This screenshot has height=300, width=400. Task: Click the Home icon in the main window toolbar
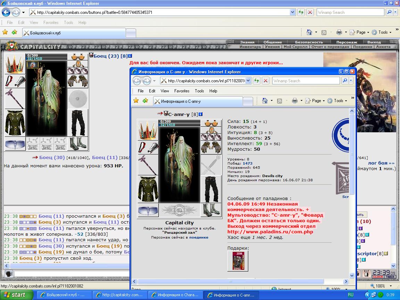[309, 32]
